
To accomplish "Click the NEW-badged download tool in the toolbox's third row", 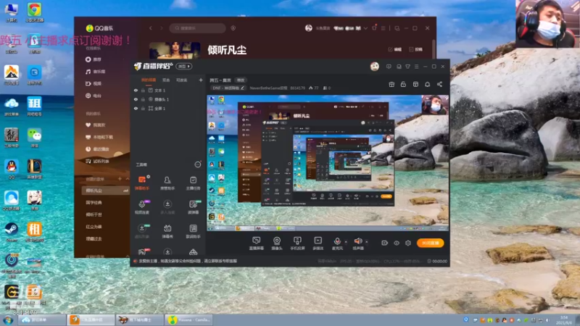I will (x=142, y=231).
